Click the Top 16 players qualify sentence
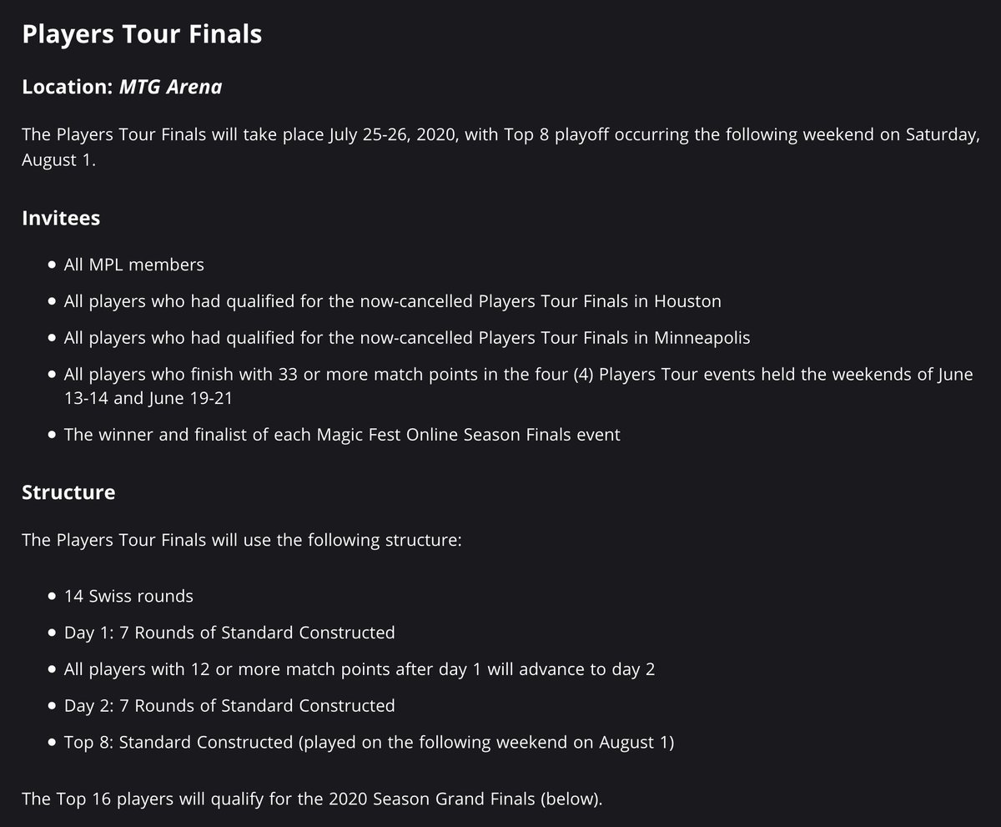Image resolution: width=1001 pixels, height=827 pixels. coord(311,799)
